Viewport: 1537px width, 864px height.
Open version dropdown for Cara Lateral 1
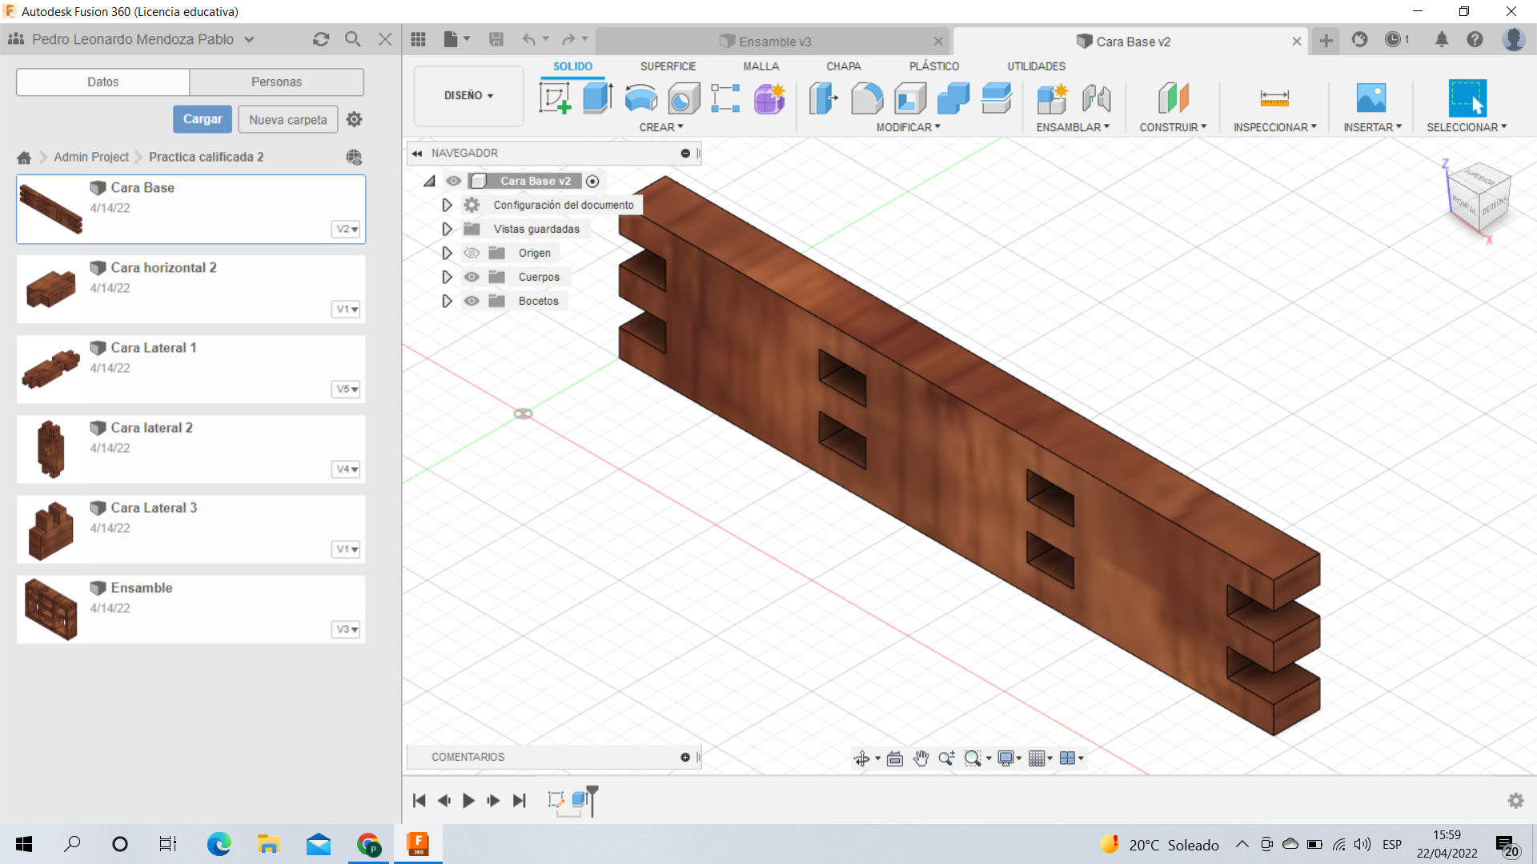pos(346,389)
